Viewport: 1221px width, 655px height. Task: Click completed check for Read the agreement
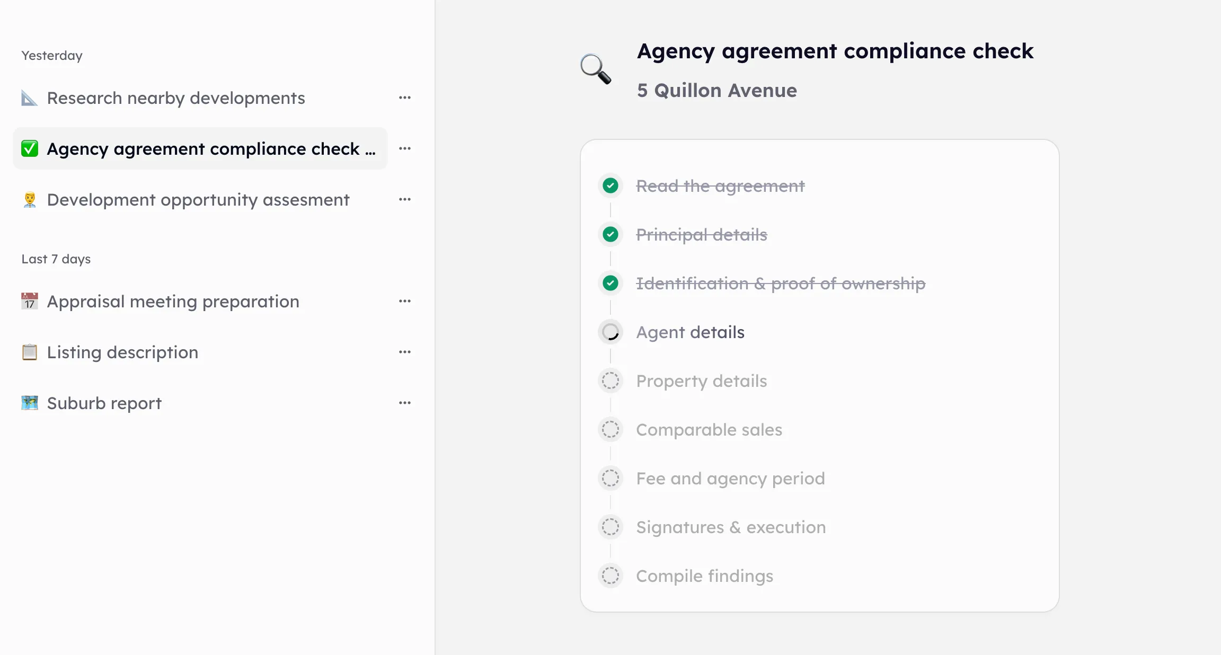[x=610, y=185]
